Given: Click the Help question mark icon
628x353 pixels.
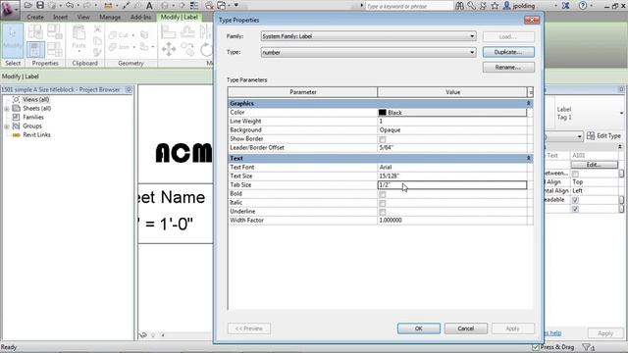Looking at the screenshot, I should [x=583, y=6].
